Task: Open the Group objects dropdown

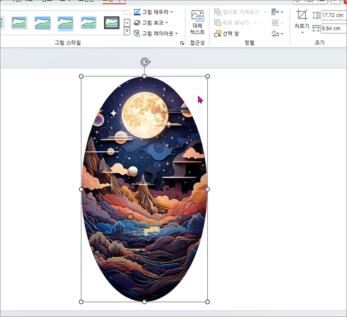Action: point(277,23)
